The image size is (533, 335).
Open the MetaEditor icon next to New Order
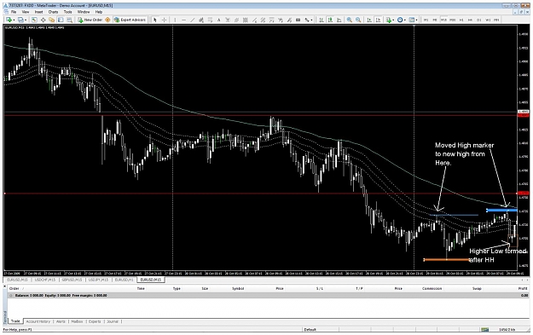[x=107, y=20]
